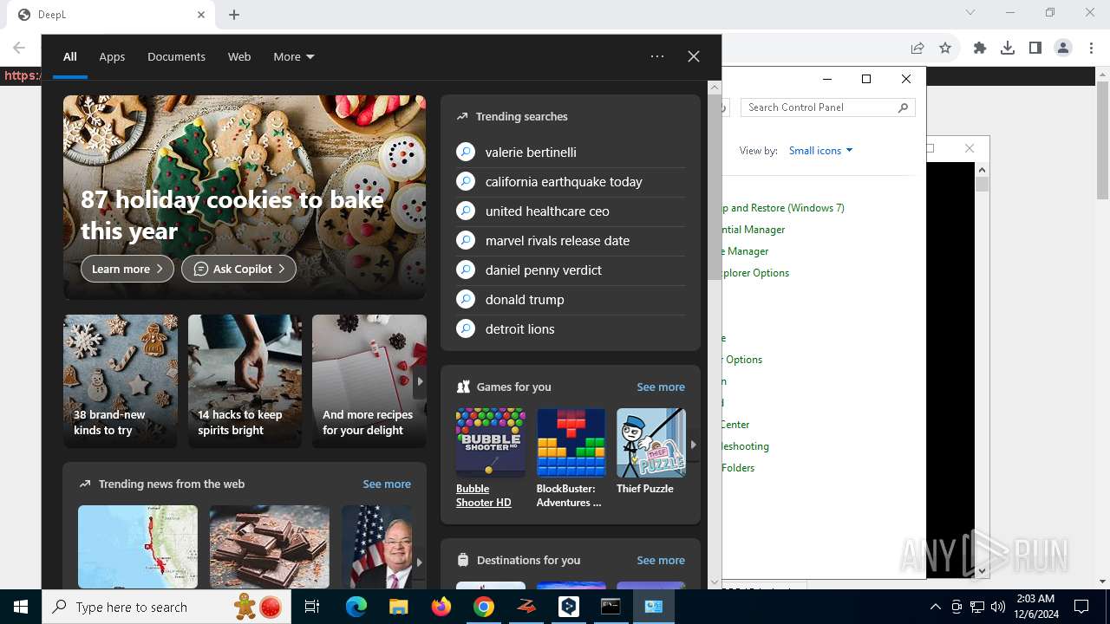1110x624 pixels.
Task: Open the chocolate news thumbnail
Action: [x=270, y=547]
